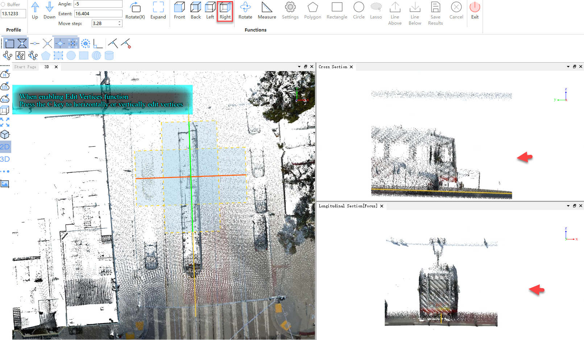Open the Measure tool
The width and height of the screenshot is (584, 340).
(x=267, y=10)
